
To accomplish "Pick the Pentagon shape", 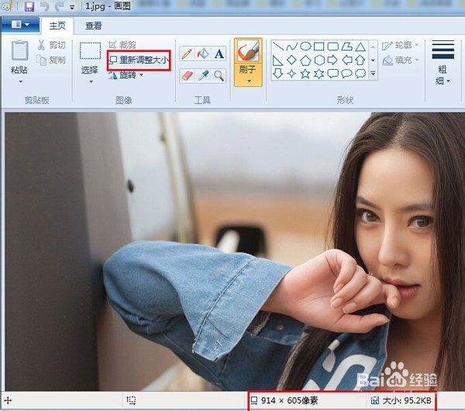I will (x=305, y=60).
